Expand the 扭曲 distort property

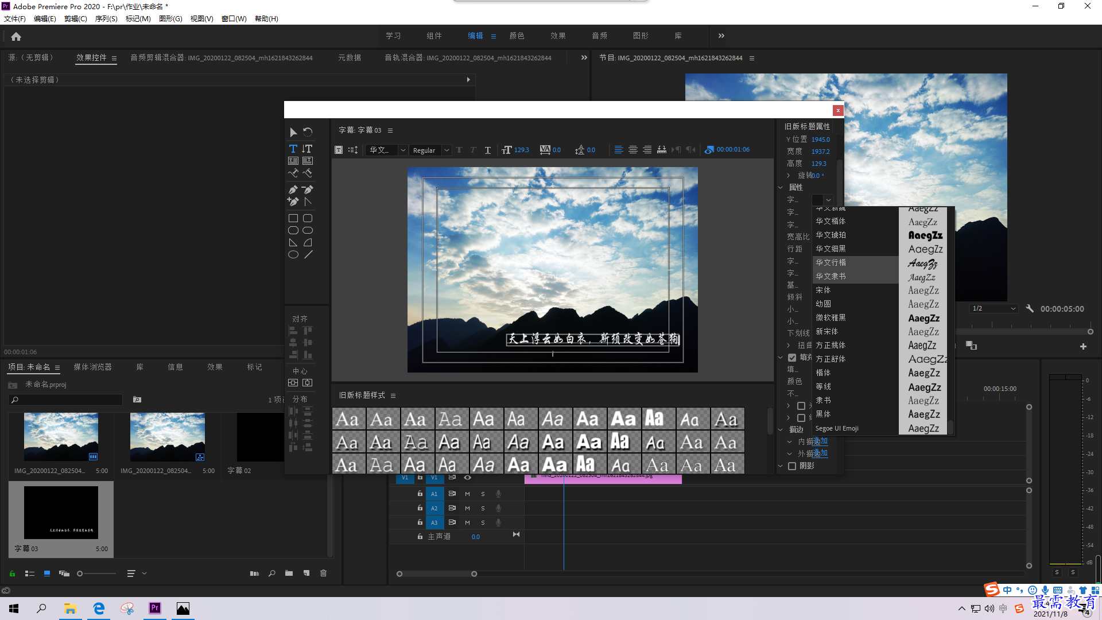pyautogui.click(x=789, y=346)
